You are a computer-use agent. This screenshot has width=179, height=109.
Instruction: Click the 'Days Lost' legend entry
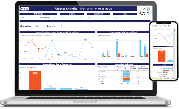101,35
